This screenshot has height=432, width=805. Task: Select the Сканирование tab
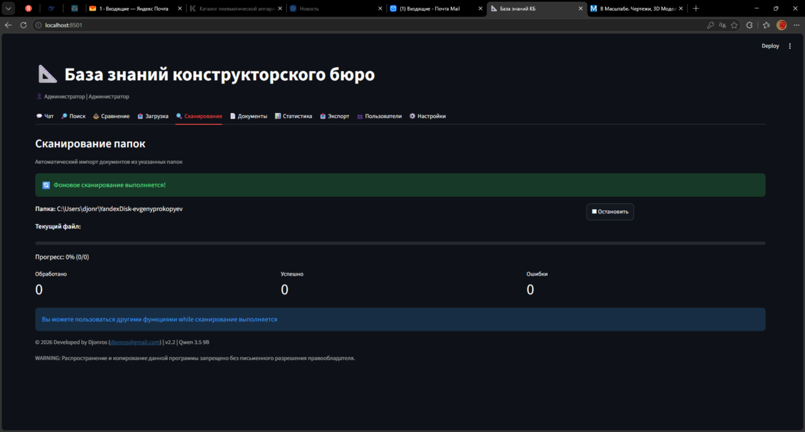tap(199, 116)
